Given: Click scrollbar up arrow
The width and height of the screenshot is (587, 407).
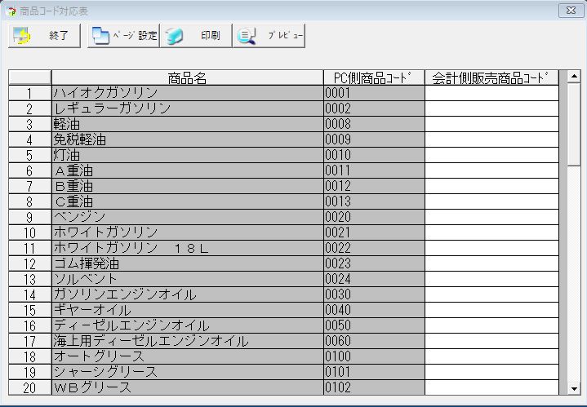Looking at the screenshot, I should coord(574,77).
